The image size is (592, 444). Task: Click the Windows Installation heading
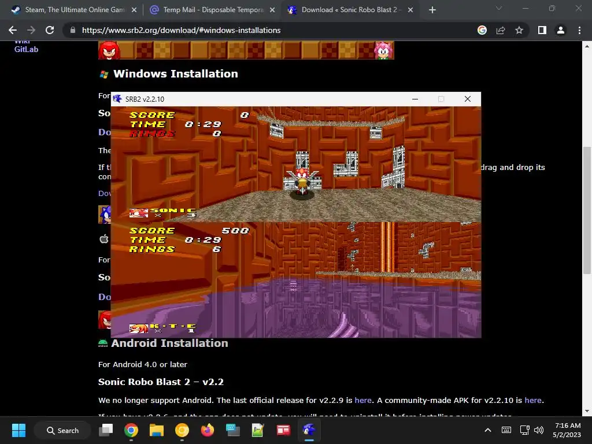176,73
